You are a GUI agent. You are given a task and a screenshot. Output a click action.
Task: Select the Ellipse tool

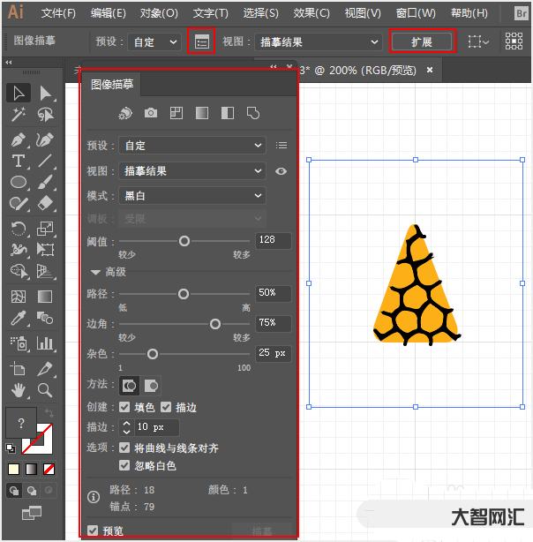tap(19, 182)
